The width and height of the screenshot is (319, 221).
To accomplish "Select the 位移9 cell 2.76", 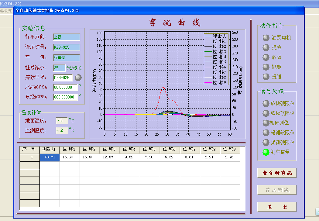I will [230, 157].
